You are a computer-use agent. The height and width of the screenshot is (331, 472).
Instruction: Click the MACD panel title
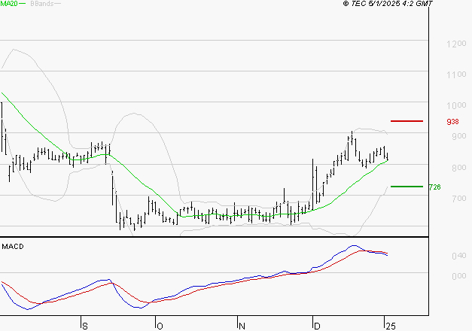[x=13, y=246]
